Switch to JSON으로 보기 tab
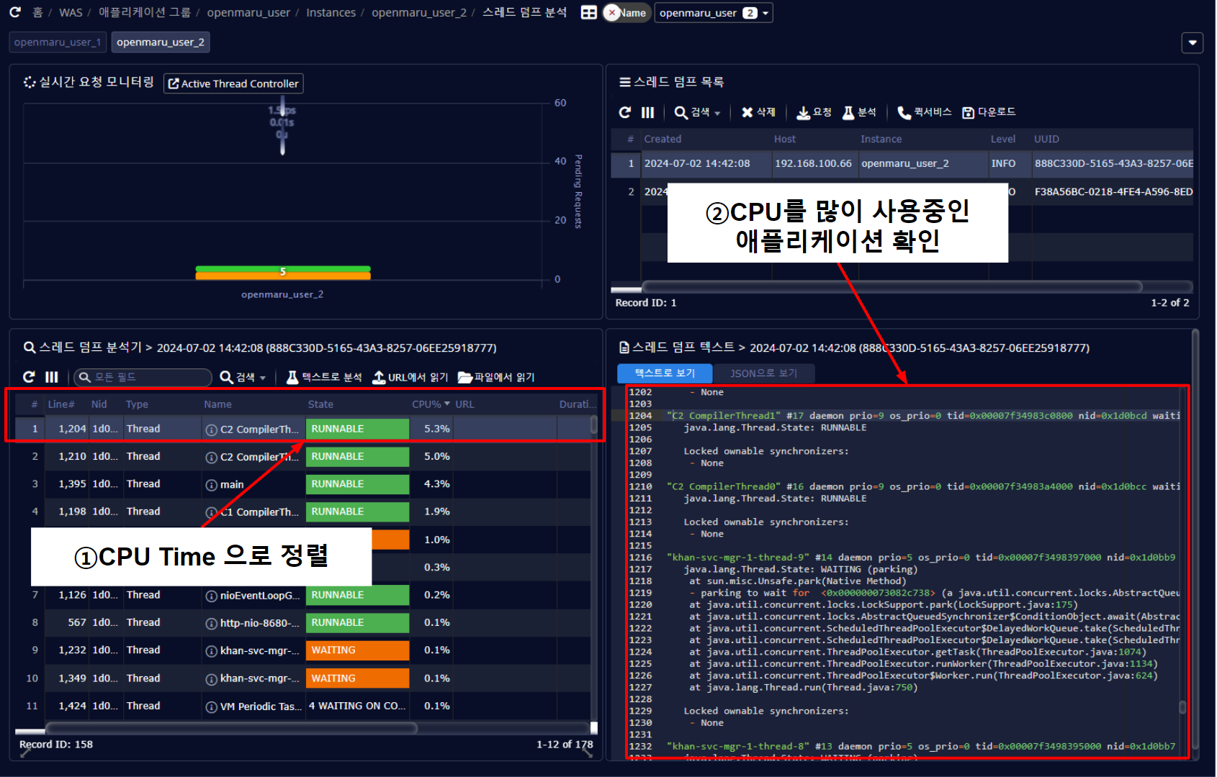 [763, 373]
